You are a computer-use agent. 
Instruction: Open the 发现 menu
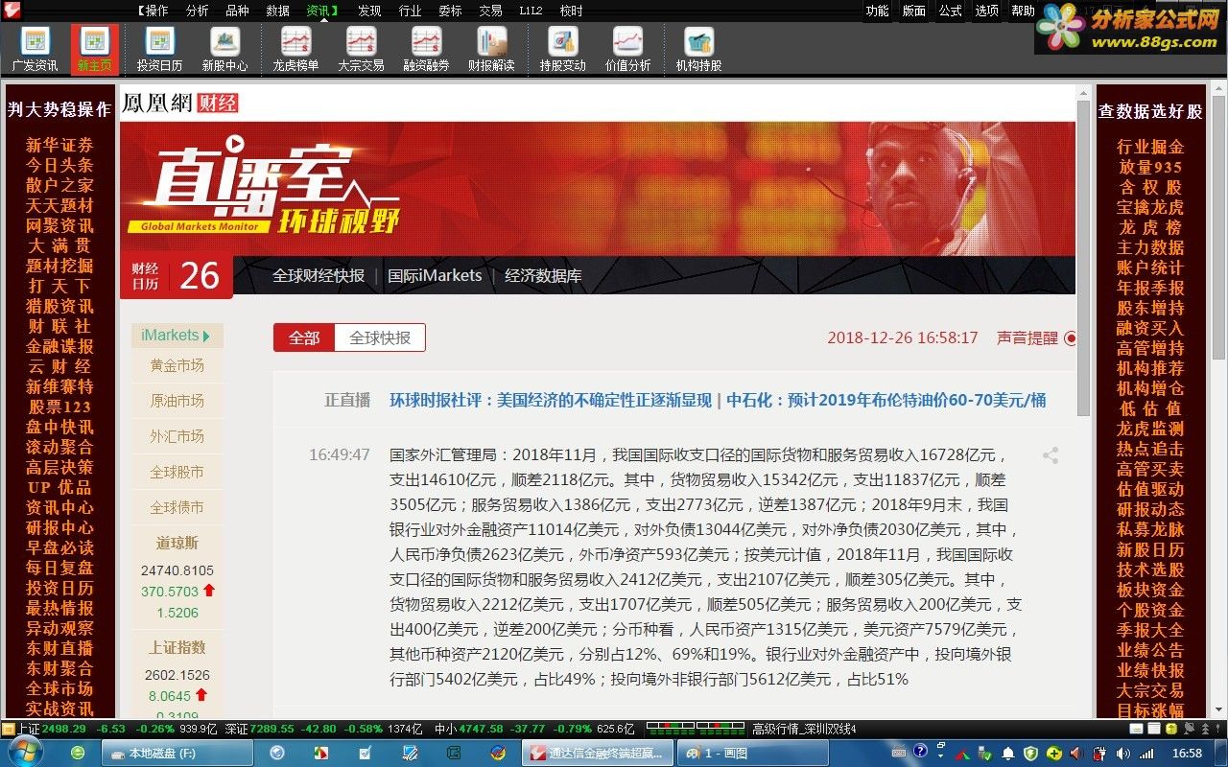[369, 11]
